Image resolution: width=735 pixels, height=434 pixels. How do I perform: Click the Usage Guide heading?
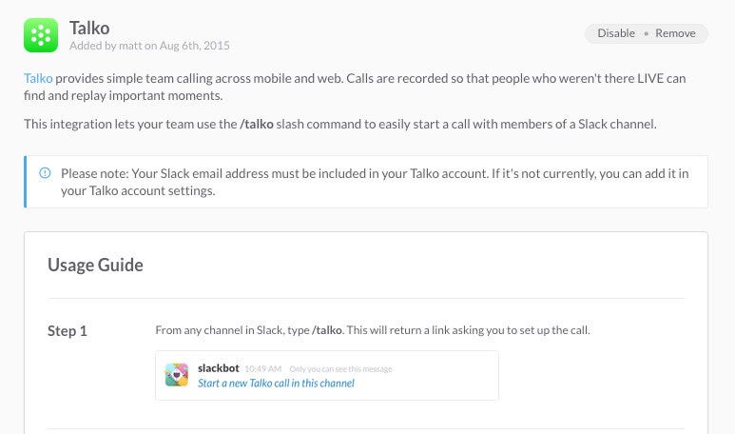coord(95,266)
